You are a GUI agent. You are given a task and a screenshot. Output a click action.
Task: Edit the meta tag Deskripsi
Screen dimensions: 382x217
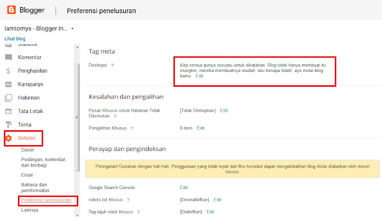[x=199, y=76]
